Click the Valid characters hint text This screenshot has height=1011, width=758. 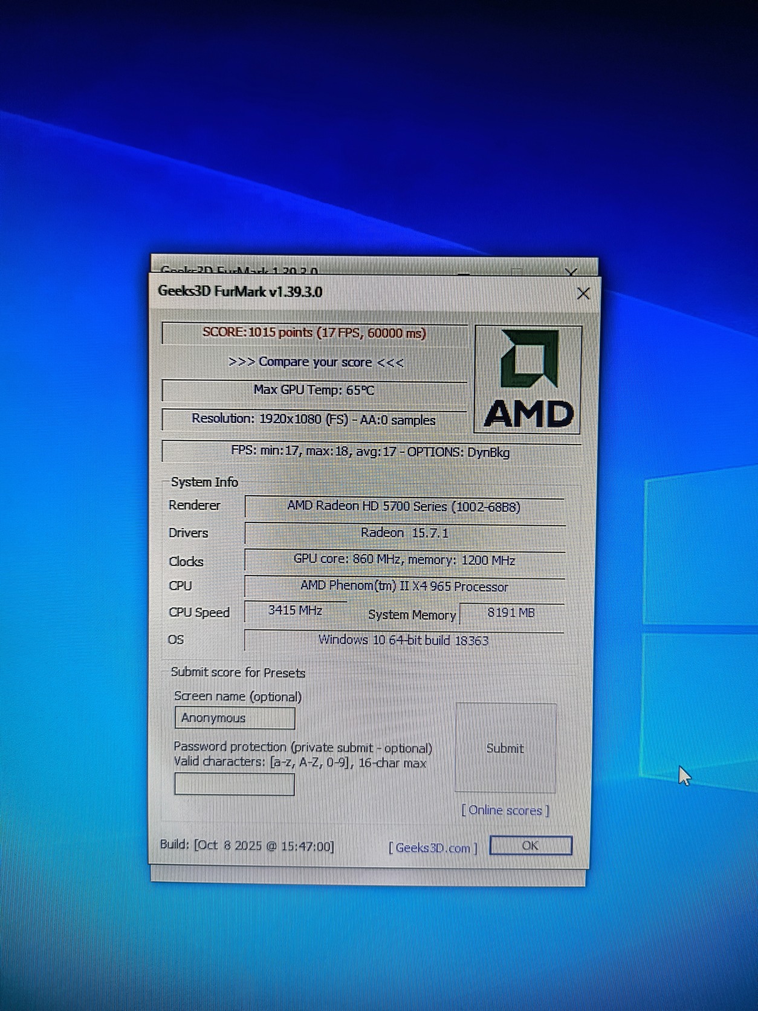300,762
